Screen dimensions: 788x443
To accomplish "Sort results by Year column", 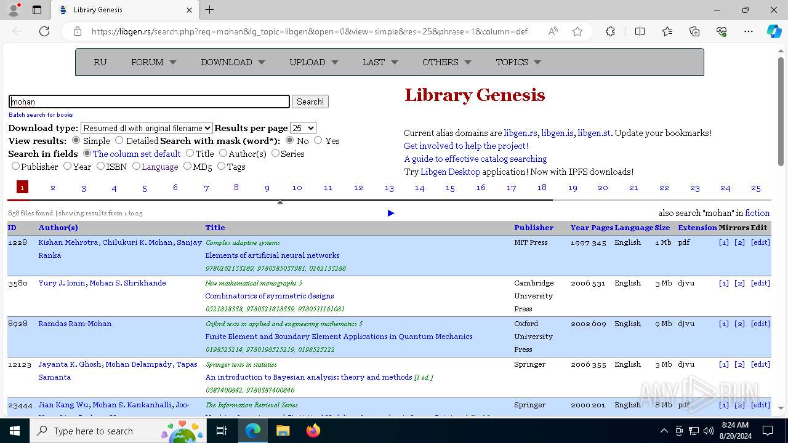I will [x=580, y=228].
